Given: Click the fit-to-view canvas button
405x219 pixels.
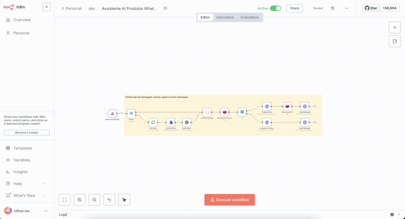Looking at the screenshot, I should pos(64,200).
